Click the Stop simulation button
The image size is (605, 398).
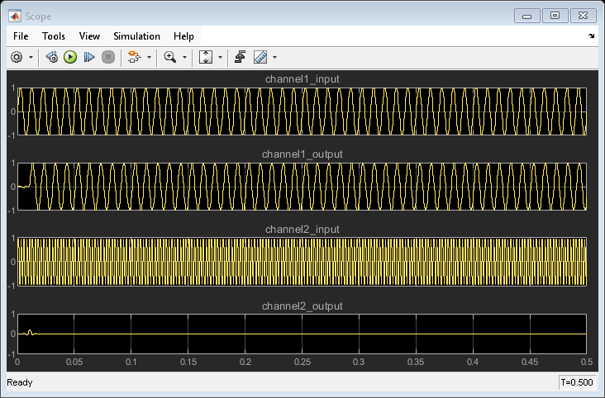pyautogui.click(x=107, y=58)
